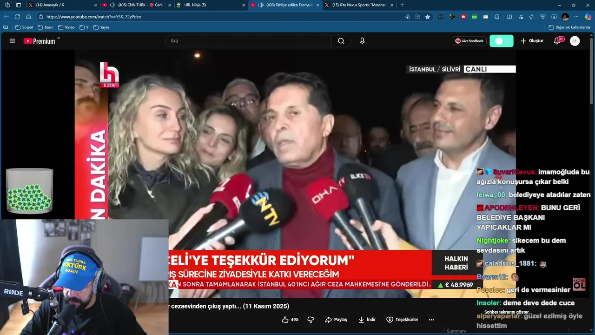The height and width of the screenshot is (335, 595).
Task: Open the YouTube guide hamburger menu
Action: coord(12,41)
